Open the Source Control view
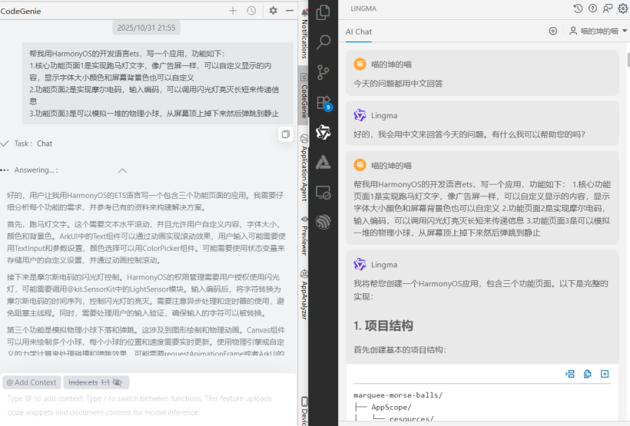The width and height of the screenshot is (630, 426). [x=323, y=72]
